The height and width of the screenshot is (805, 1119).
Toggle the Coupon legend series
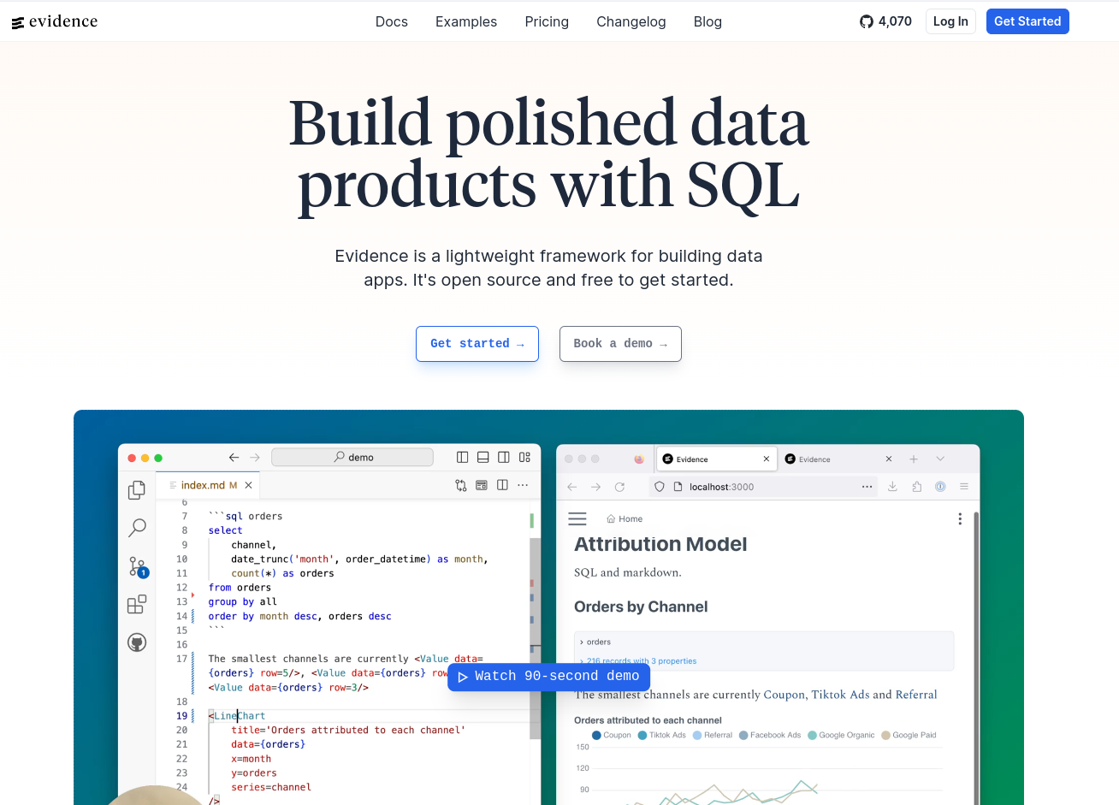[611, 735]
